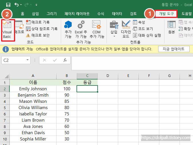Select column B header
This screenshot has width=193, height=145.
67,76
